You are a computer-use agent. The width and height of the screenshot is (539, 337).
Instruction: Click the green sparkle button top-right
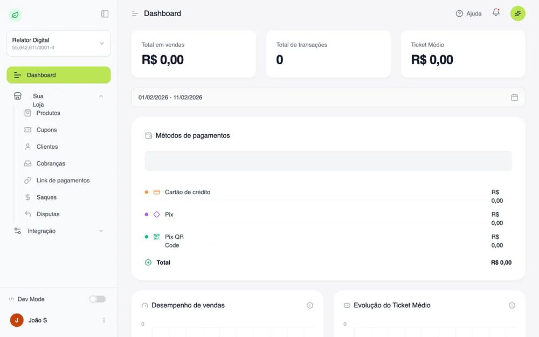point(517,13)
